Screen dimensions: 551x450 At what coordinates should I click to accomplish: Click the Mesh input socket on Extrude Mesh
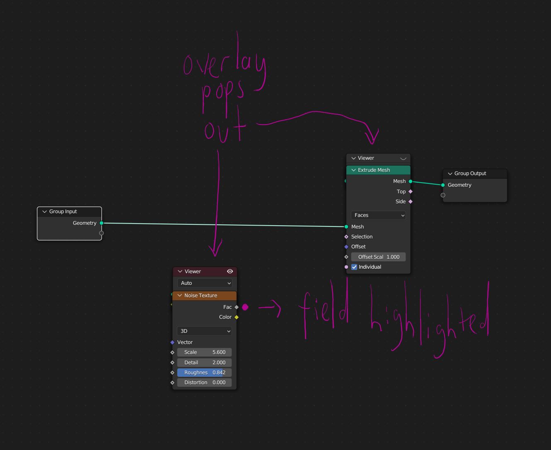[x=346, y=227]
